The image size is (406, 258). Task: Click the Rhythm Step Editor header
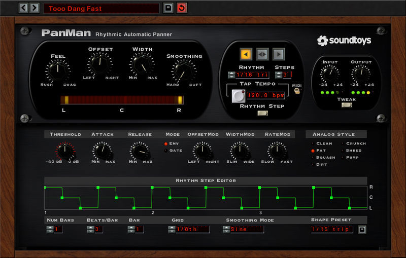tap(206, 180)
